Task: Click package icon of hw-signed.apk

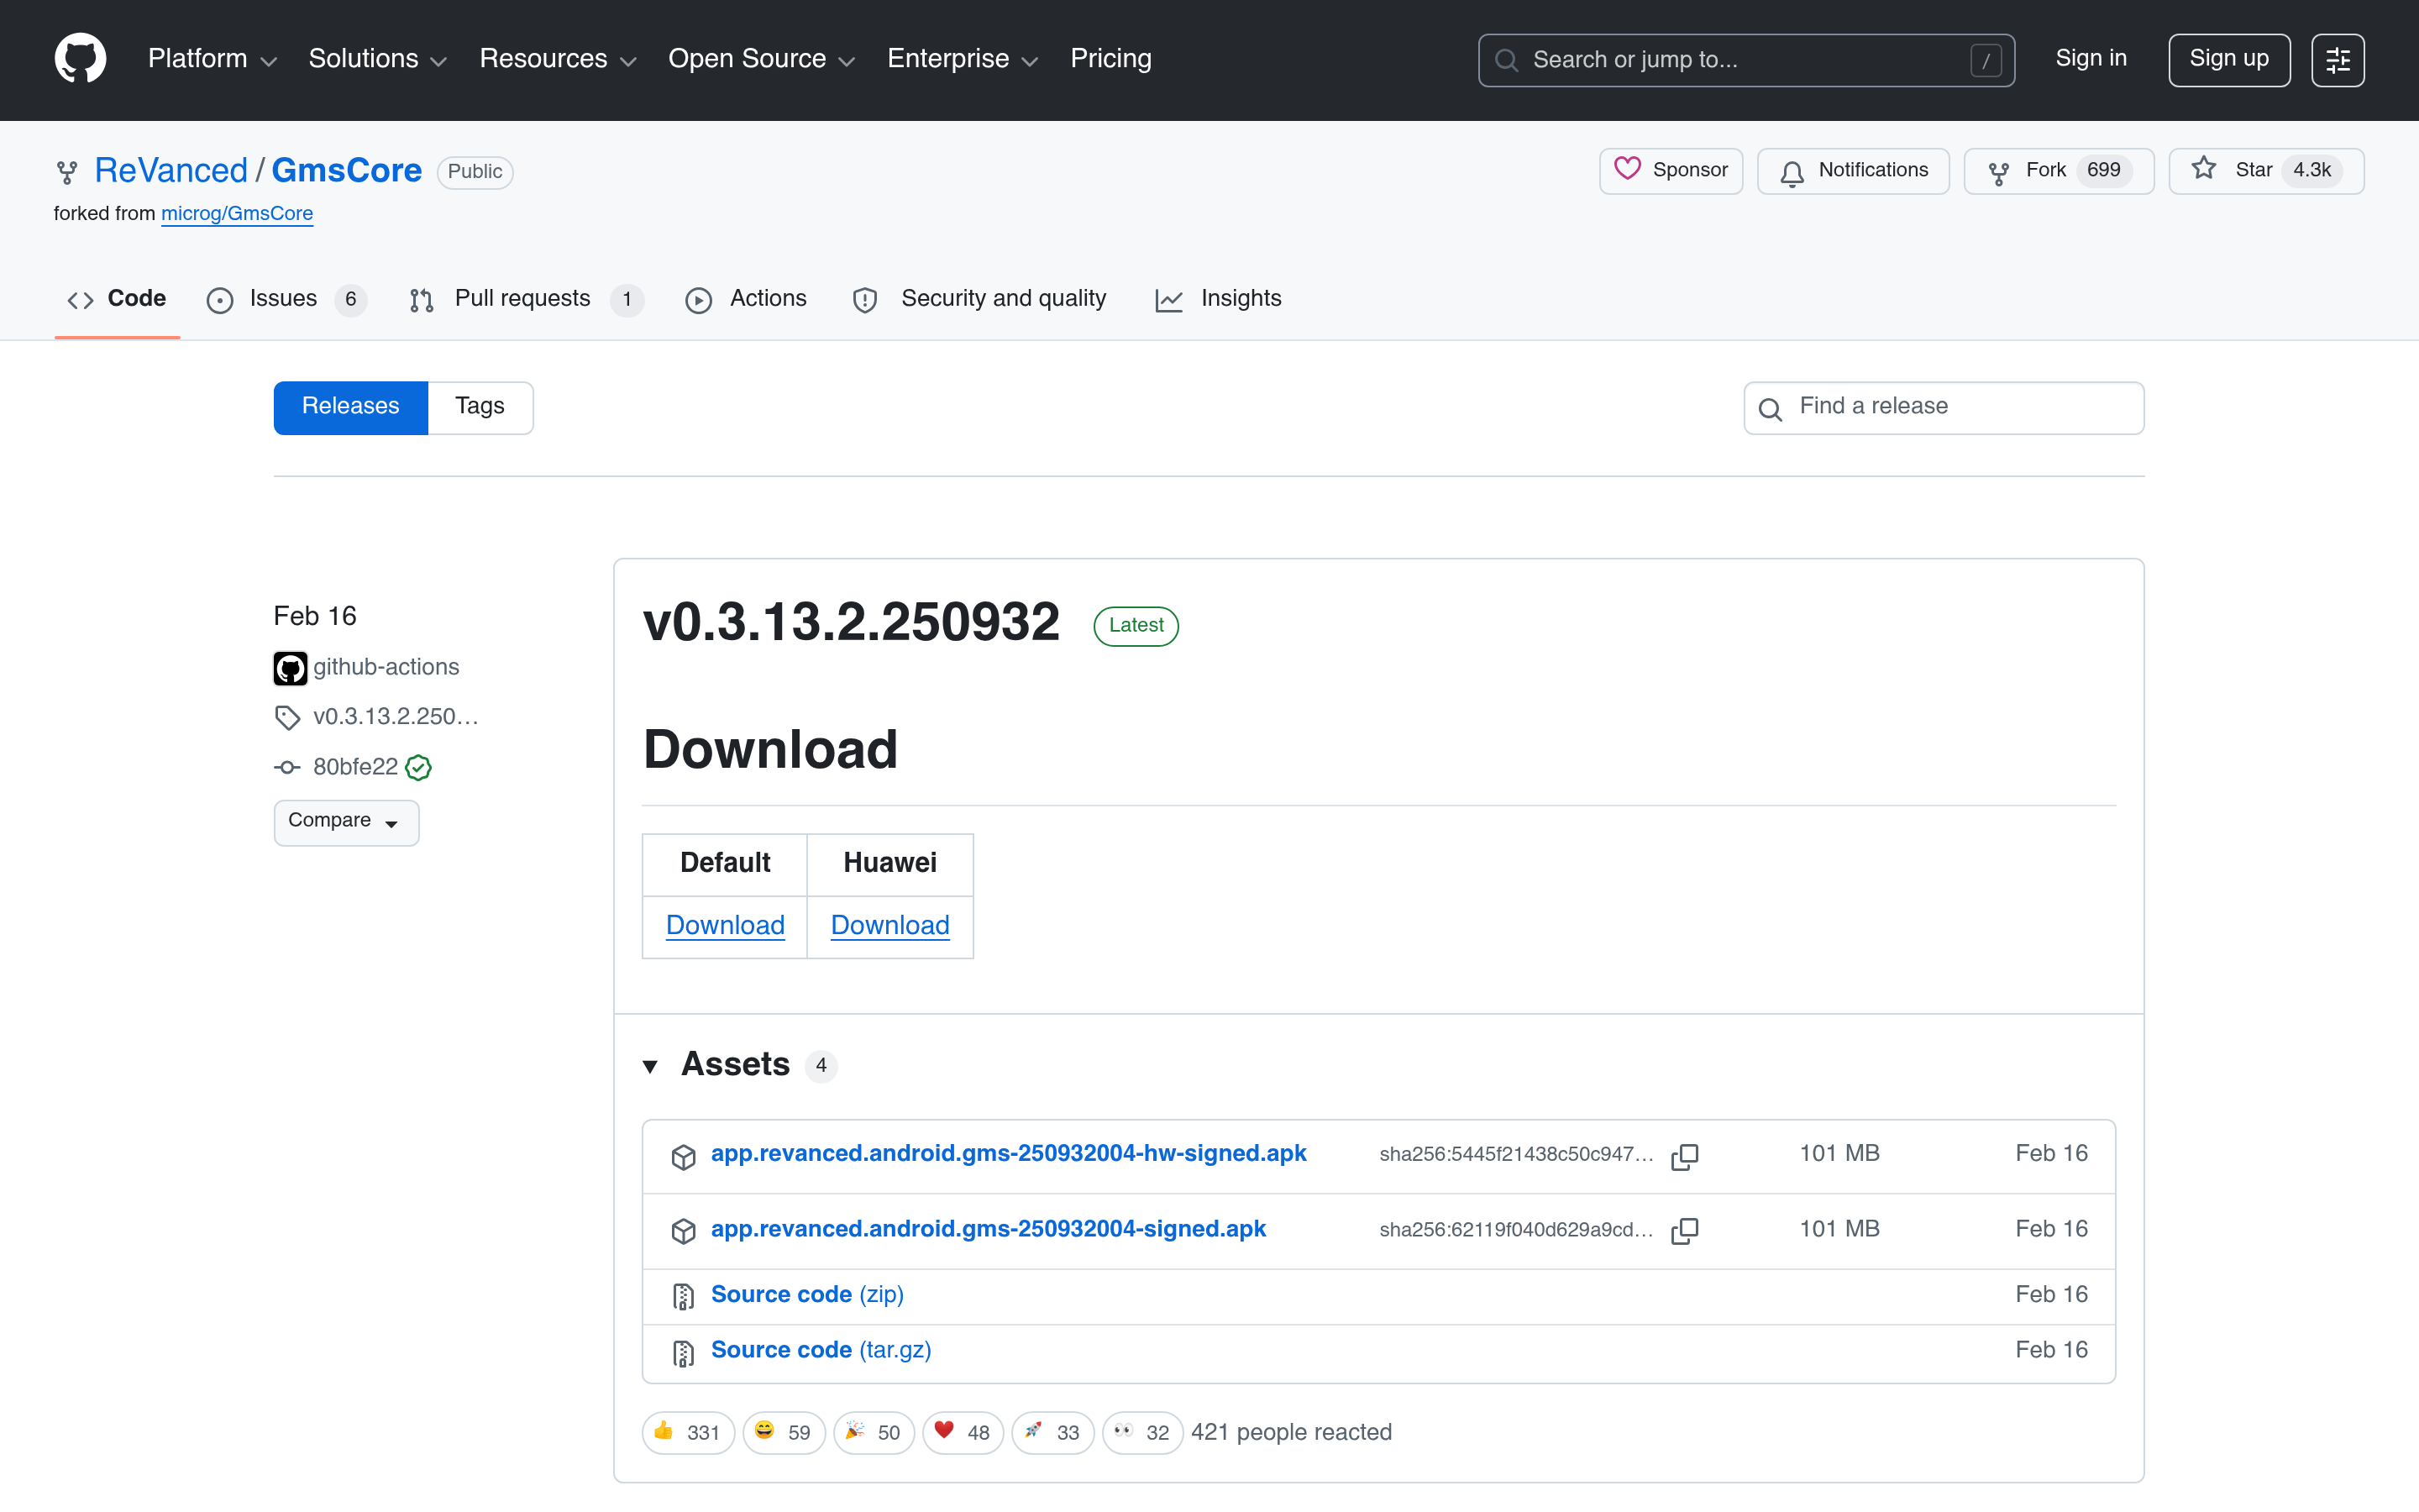Action: (684, 1157)
